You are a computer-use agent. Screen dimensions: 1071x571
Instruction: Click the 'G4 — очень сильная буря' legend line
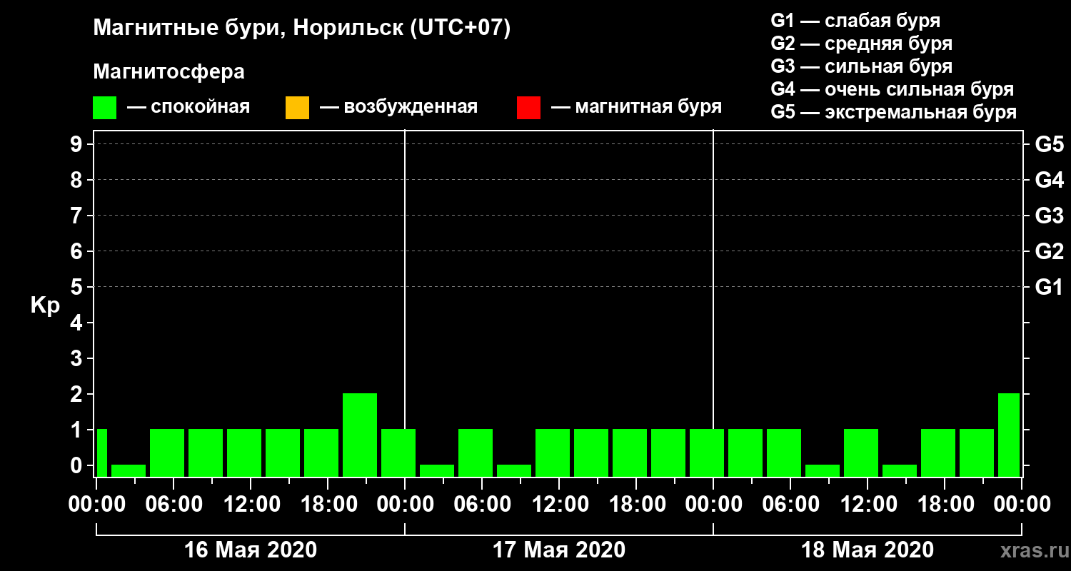(892, 89)
